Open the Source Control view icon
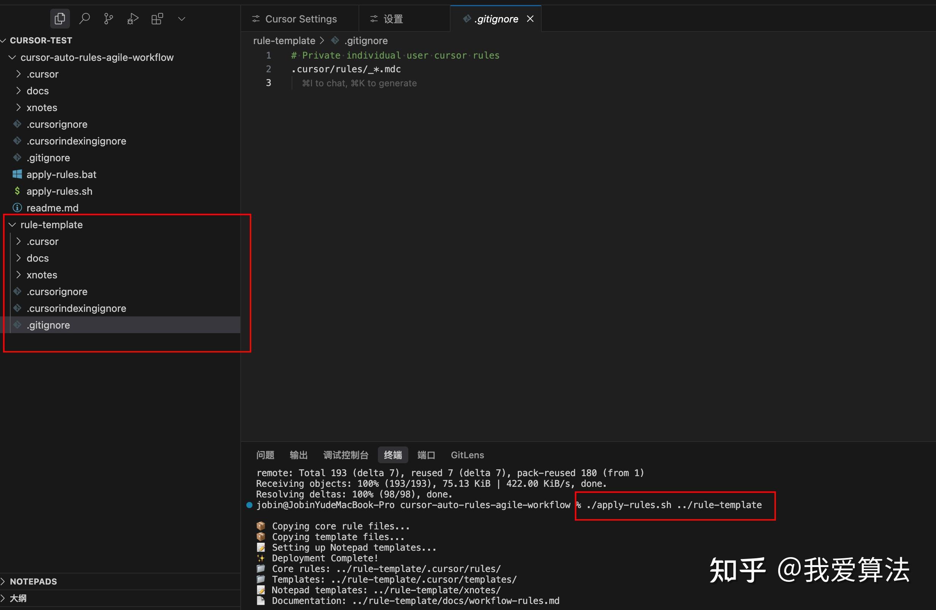This screenshot has height=610, width=936. [x=108, y=19]
